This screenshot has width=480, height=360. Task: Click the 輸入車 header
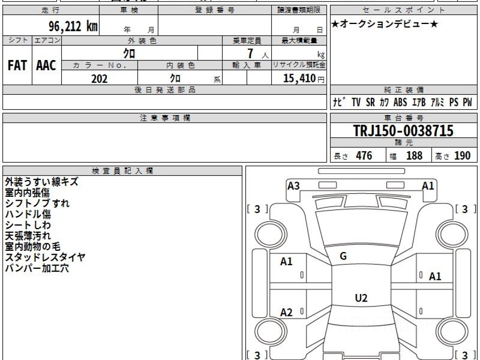pyautogui.click(x=247, y=66)
